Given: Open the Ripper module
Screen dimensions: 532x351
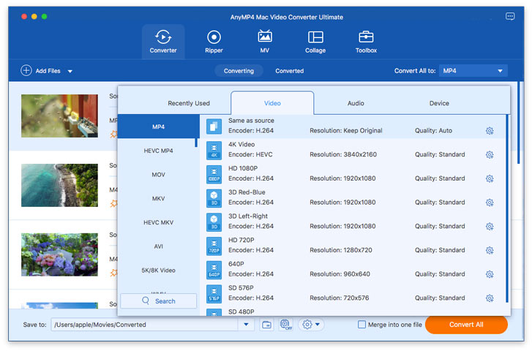Looking at the screenshot, I should pos(214,42).
